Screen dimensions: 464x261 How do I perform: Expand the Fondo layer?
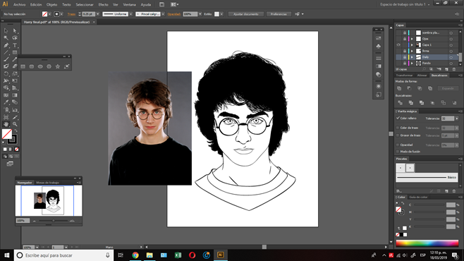pos(412,63)
